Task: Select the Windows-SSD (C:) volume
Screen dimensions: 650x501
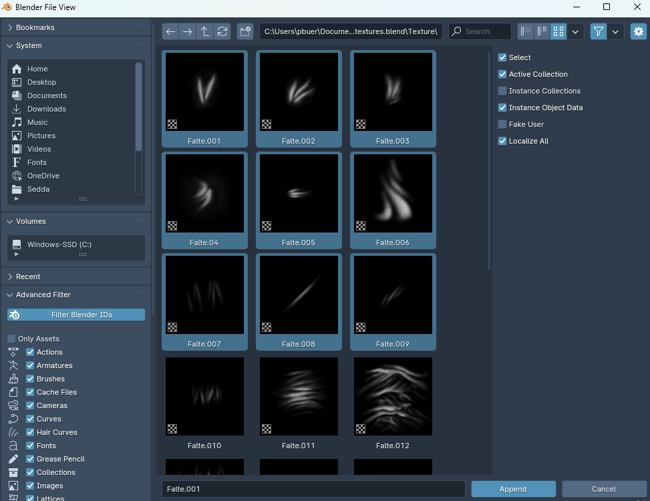Action: [59, 244]
